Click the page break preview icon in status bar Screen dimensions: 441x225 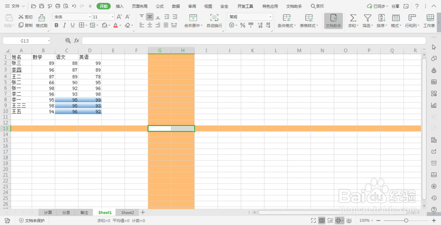tap(330, 221)
